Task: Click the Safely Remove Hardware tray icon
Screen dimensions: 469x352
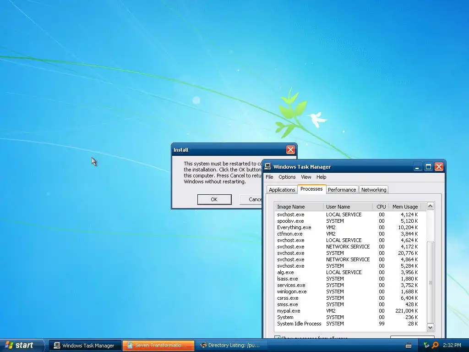Action: click(426, 345)
